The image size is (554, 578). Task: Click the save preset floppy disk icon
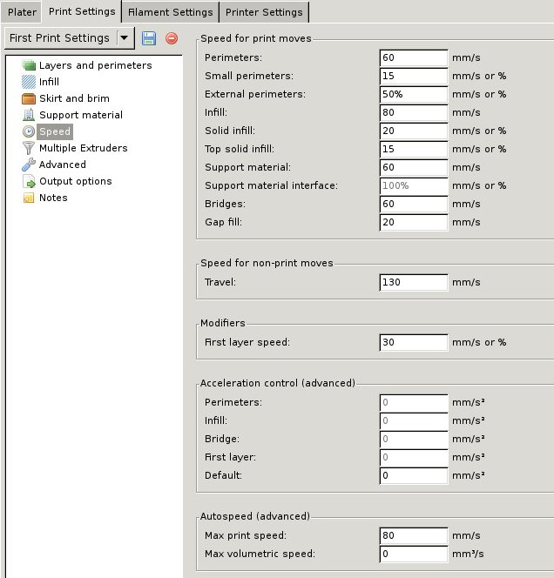tap(149, 38)
